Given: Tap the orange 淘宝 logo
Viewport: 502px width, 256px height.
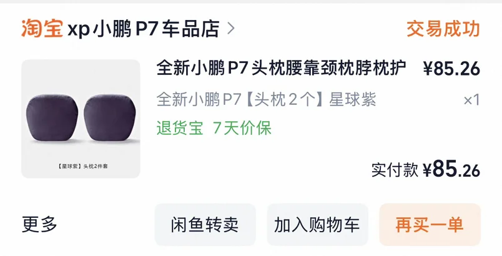Looking at the screenshot, I should point(42,29).
